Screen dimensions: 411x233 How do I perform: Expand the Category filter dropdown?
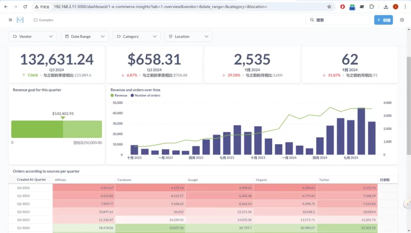pos(136,36)
